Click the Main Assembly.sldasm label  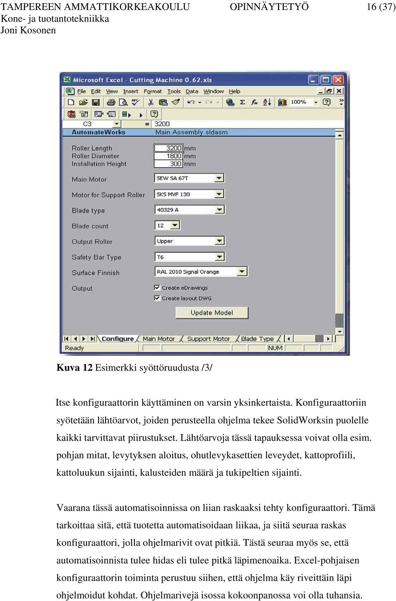click(x=191, y=133)
